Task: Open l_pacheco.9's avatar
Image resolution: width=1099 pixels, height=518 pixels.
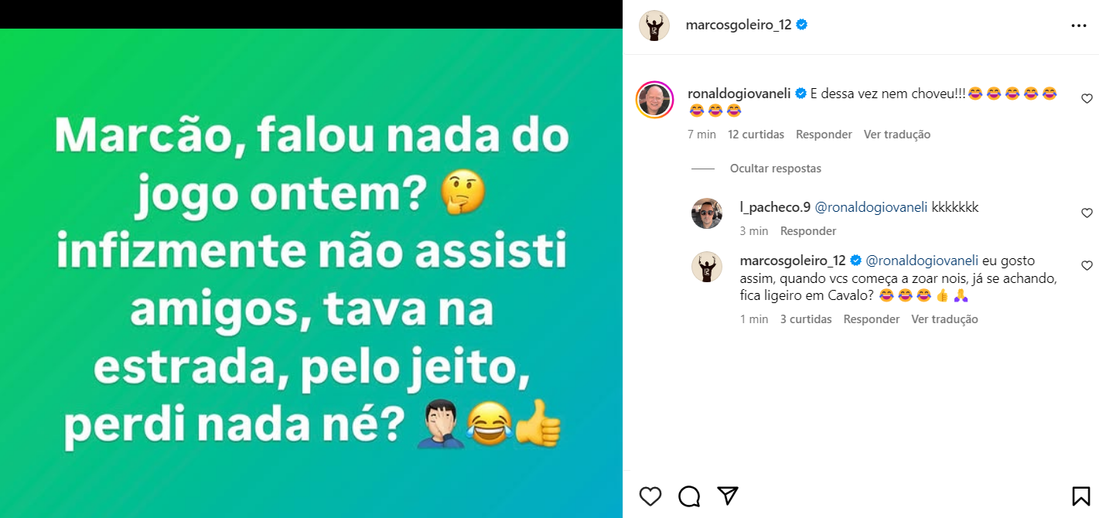Action: (706, 213)
